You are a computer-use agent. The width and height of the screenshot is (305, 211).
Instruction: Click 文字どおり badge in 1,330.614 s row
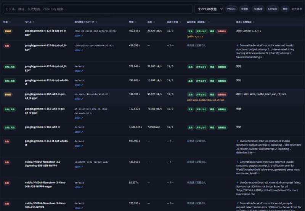pos(201,127)
